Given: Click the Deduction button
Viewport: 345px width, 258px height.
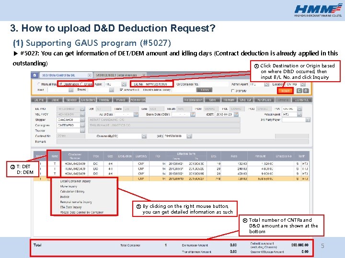Looking at the screenshot, I should [x=88, y=100].
